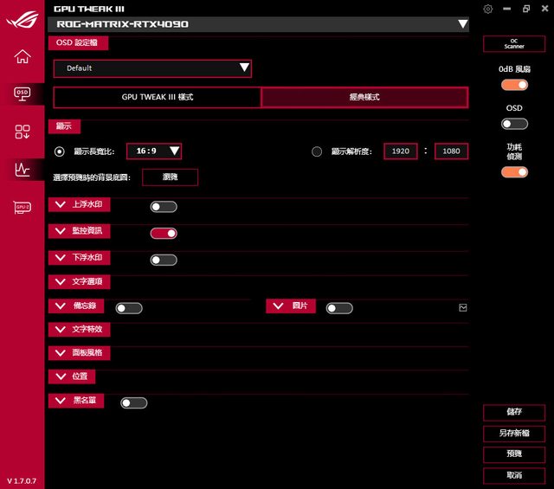Disable the 監控資訊 toggle
The height and width of the screenshot is (489, 554).
[x=164, y=233]
